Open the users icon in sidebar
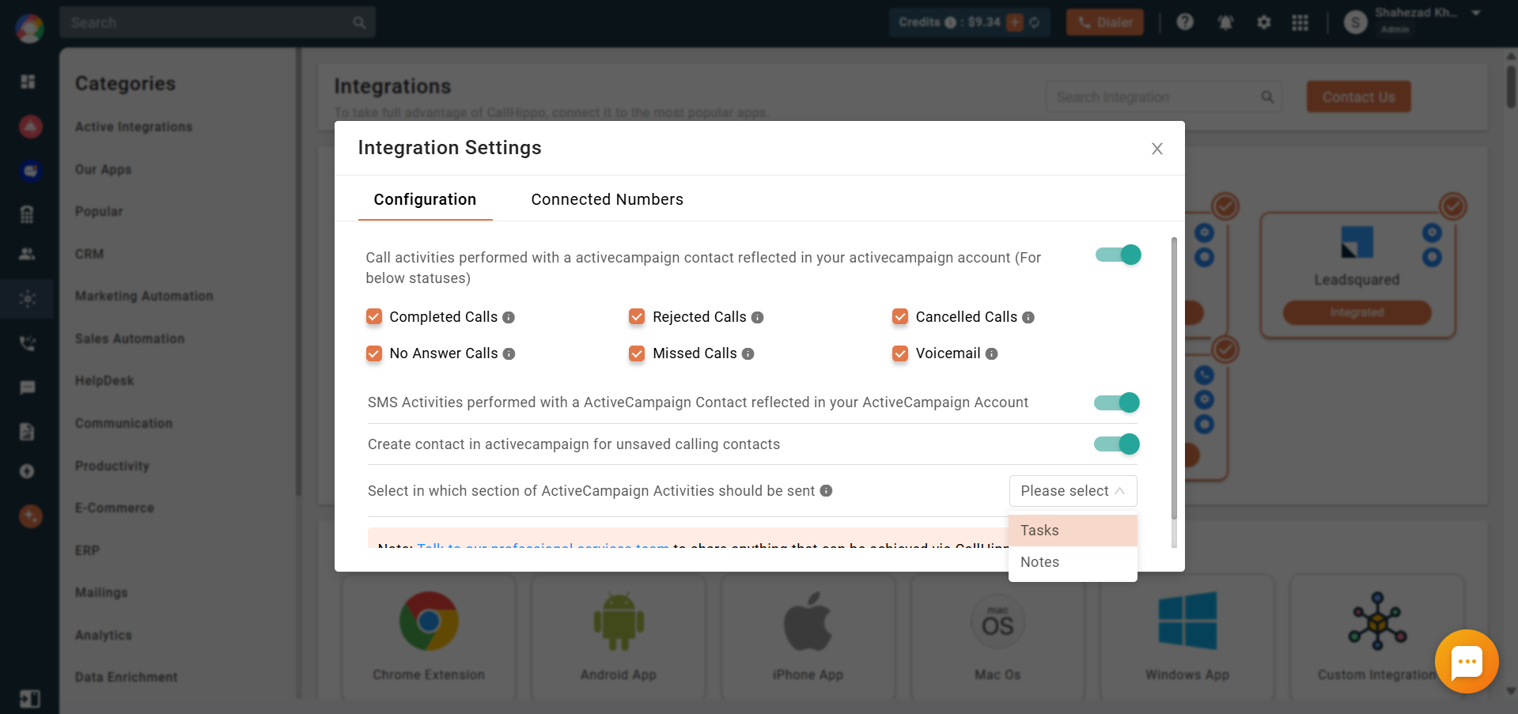Screen dimensions: 1518x714 pyautogui.click(x=28, y=254)
